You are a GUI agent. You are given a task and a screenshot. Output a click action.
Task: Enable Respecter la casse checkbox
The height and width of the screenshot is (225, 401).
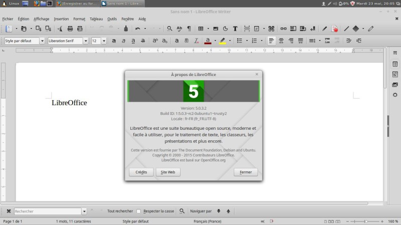coord(139,211)
